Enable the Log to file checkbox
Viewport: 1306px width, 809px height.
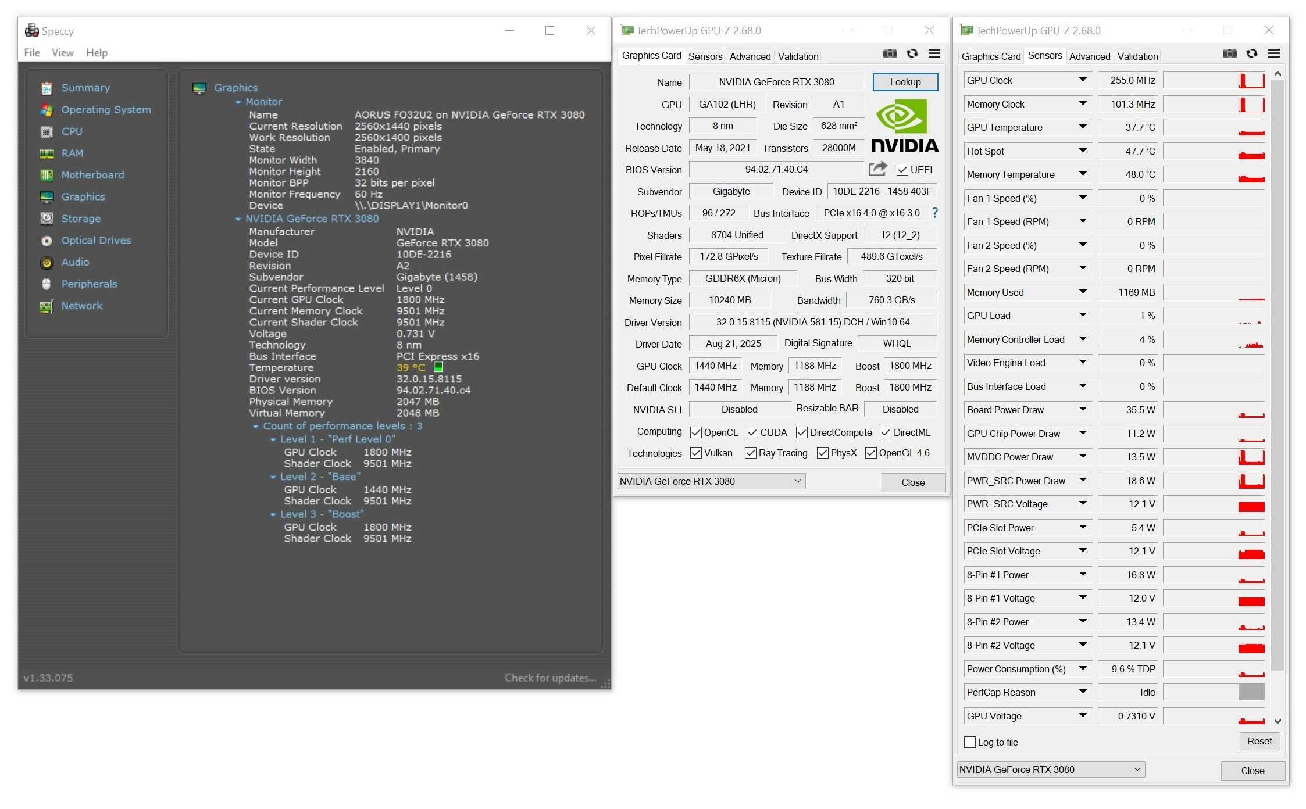click(970, 742)
